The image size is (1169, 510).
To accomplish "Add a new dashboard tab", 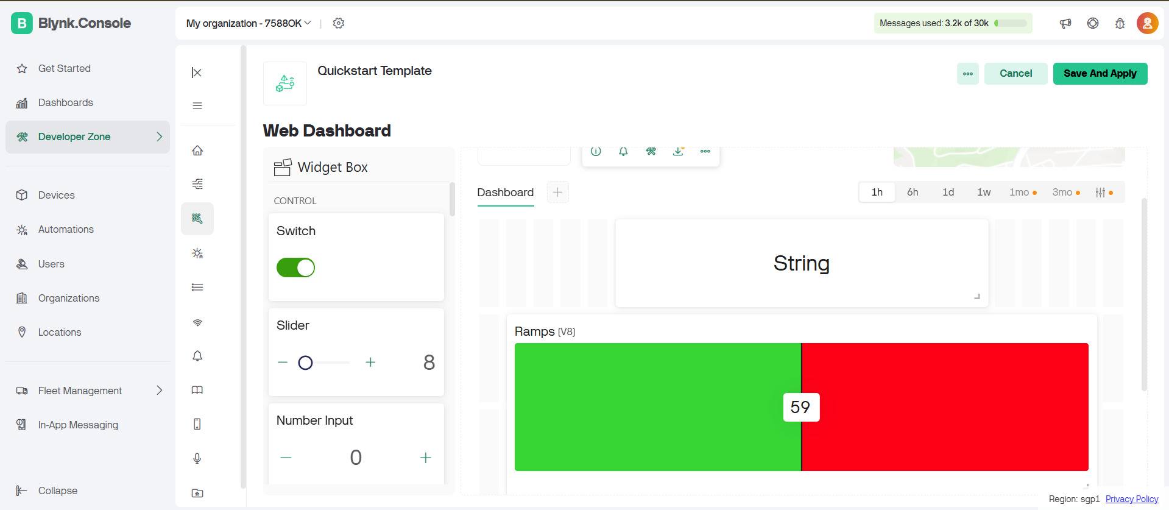I will [557, 192].
